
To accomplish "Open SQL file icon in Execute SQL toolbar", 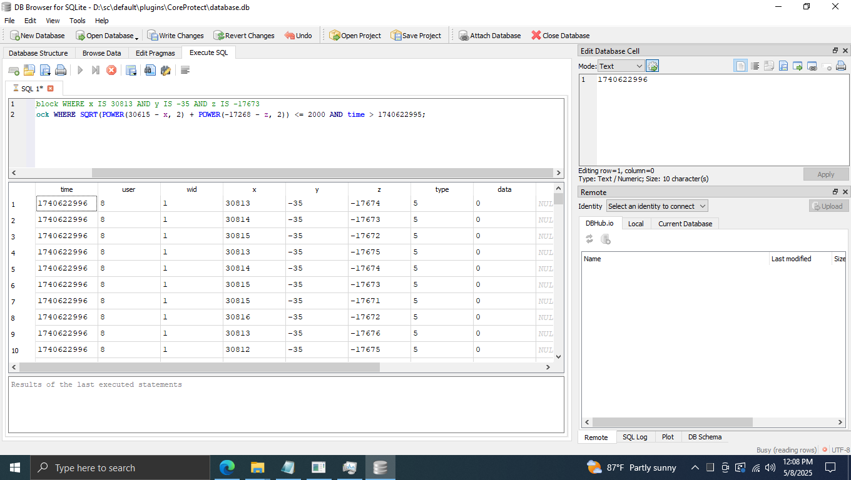I will click(29, 70).
